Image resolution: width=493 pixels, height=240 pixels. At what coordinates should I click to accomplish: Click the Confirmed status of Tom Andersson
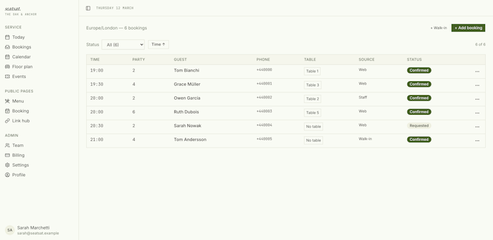(419, 139)
